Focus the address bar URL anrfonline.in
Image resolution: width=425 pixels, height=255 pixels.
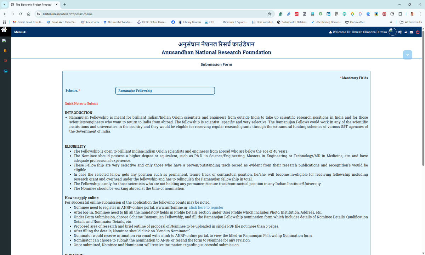coord(67,14)
